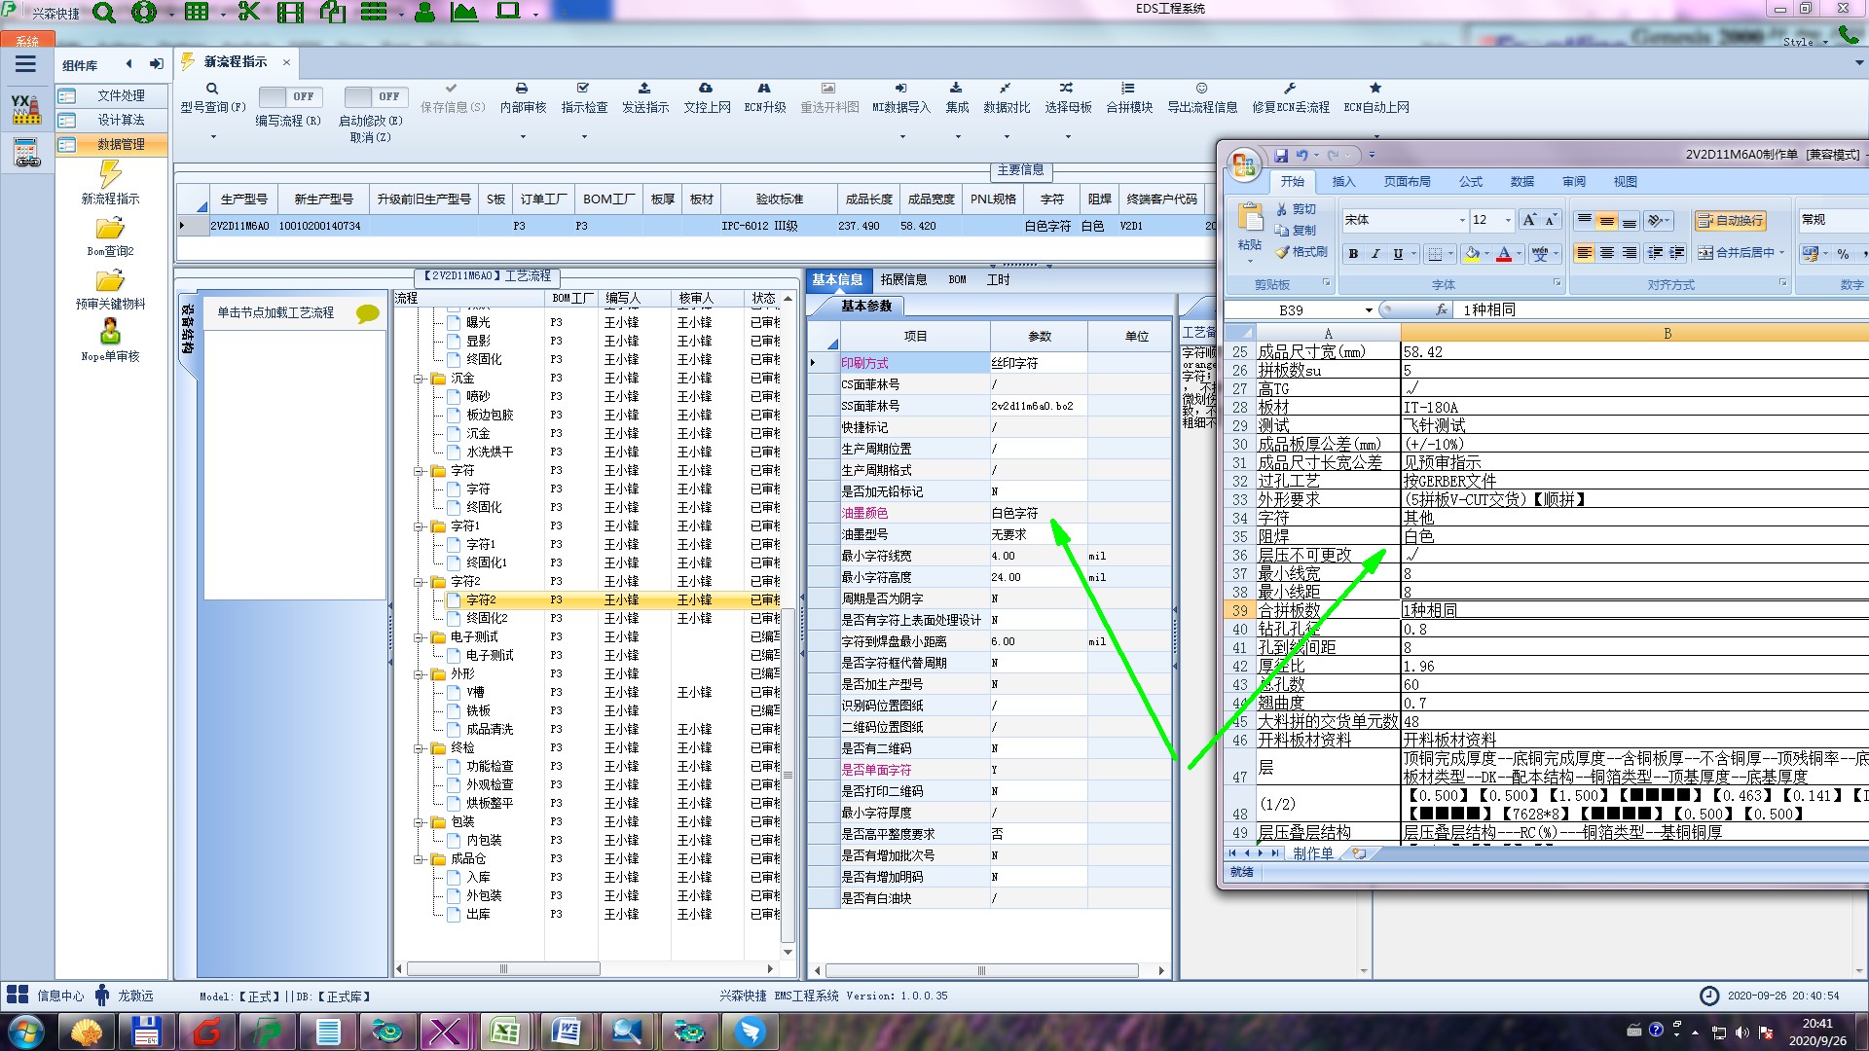The image size is (1869, 1051).
Task: Click the 修复ECN丢流程 wrench icon
Action: pyautogui.click(x=1290, y=89)
